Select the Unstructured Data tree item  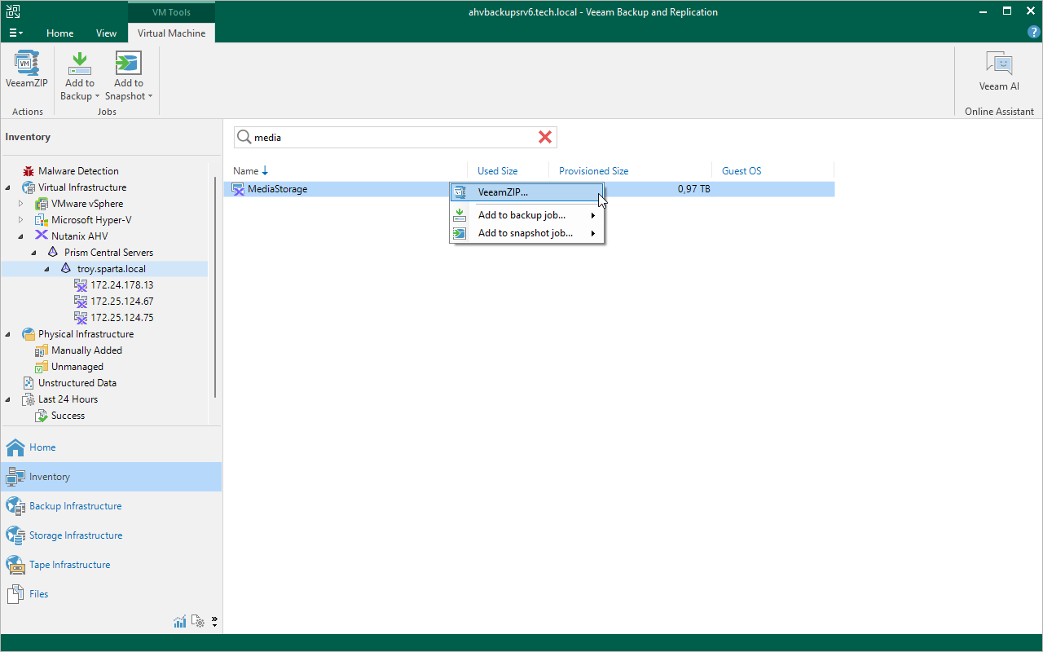(x=77, y=383)
